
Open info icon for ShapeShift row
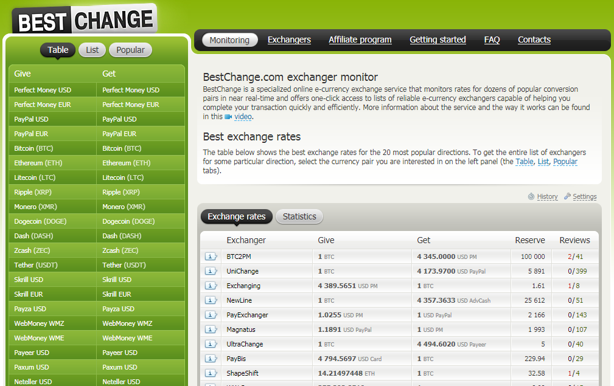[211, 373]
